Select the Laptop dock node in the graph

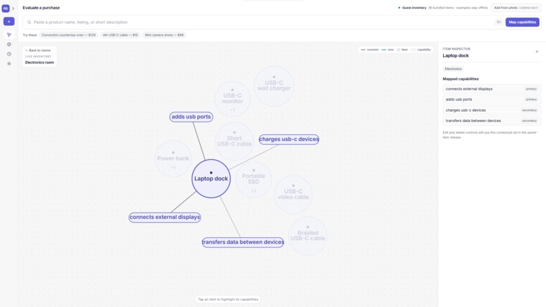pyautogui.click(x=211, y=178)
